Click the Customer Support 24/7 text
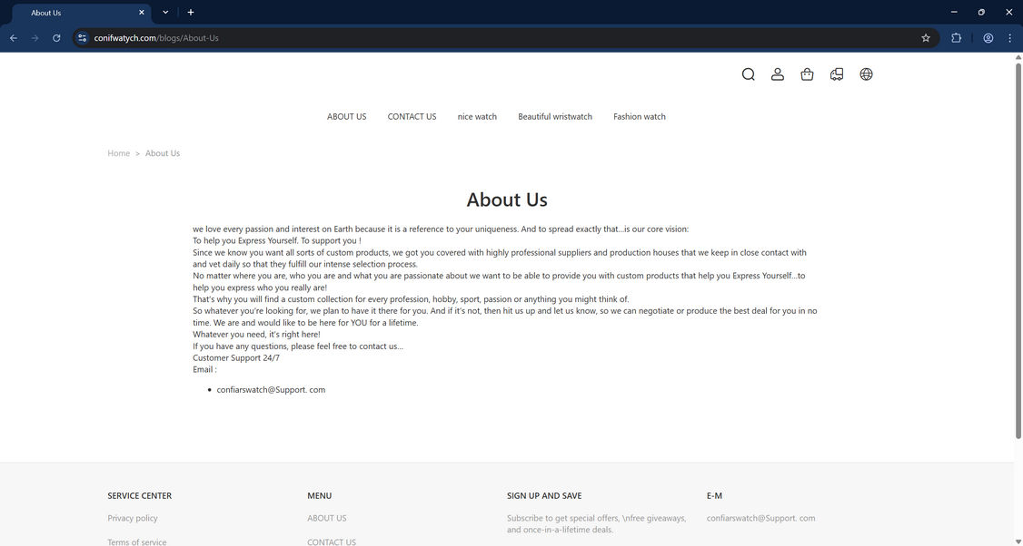Screen dimensions: 1023x546 [236, 357]
